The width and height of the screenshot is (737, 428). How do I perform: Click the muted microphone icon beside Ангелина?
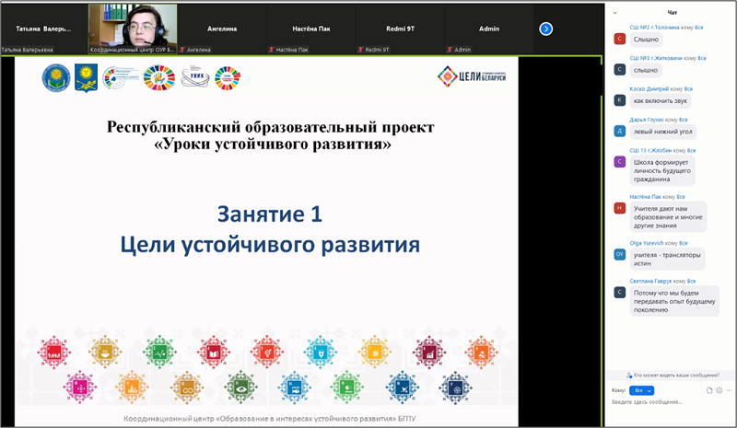pyautogui.click(x=182, y=50)
